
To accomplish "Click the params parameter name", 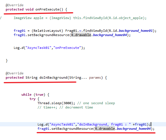I will (x=95, y=78).
